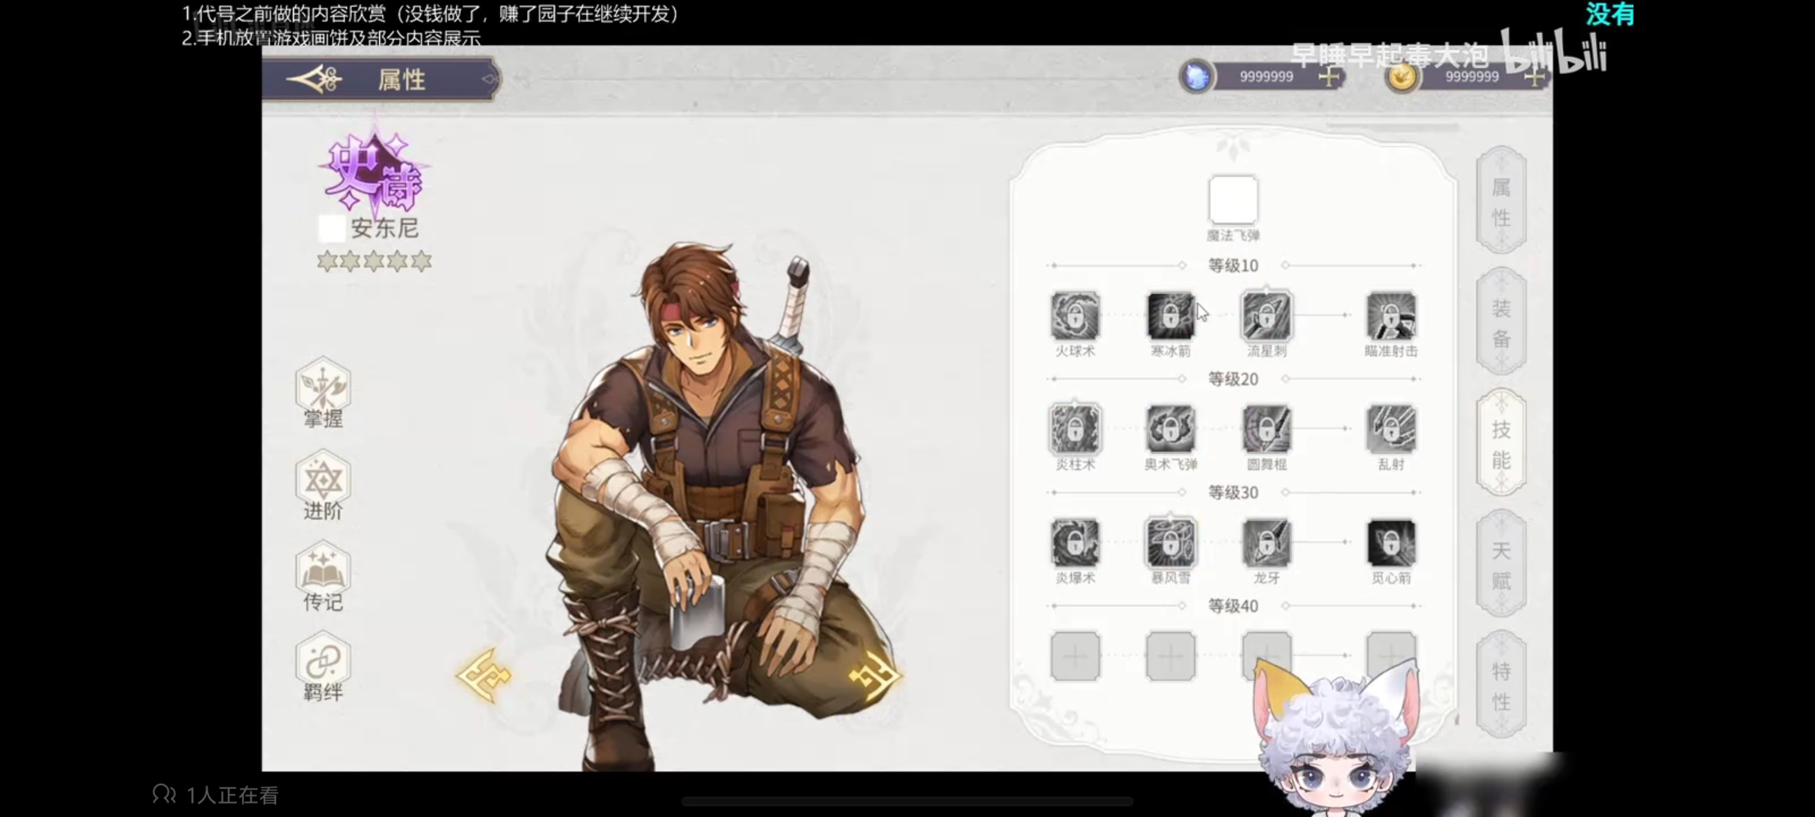Select the locked 火球术 skill
1815x817 pixels.
click(1075, 315)
